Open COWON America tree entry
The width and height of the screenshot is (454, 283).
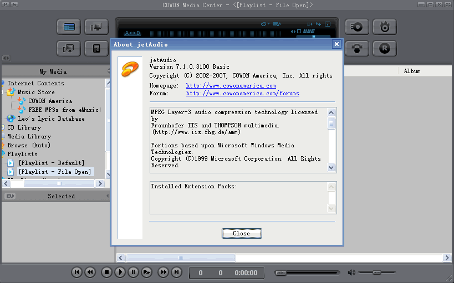50,101
